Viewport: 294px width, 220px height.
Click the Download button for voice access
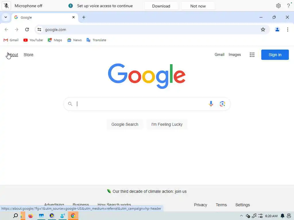(161, 6)
